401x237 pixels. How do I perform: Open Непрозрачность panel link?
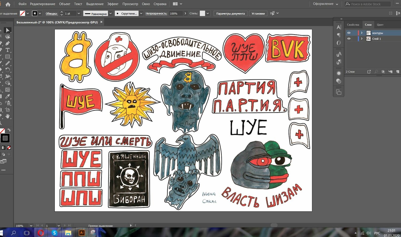pos(156,13)
